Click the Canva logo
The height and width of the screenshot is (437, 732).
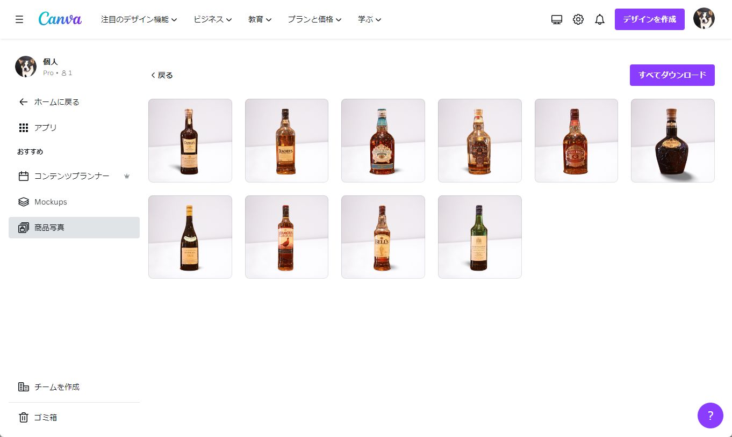tap(60, 19)
